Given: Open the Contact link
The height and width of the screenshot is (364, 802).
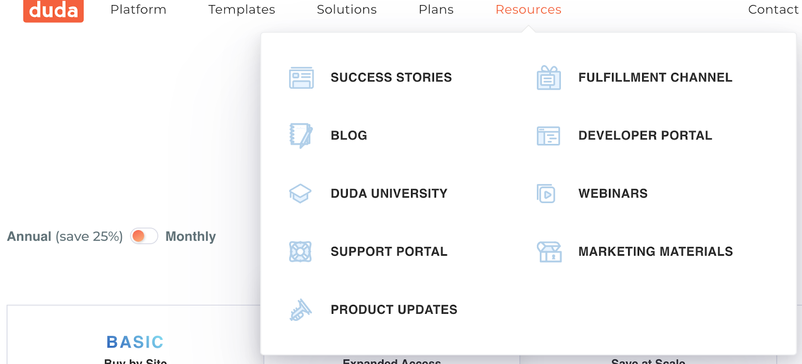Looking at the screenshot, I should (773, 10).
